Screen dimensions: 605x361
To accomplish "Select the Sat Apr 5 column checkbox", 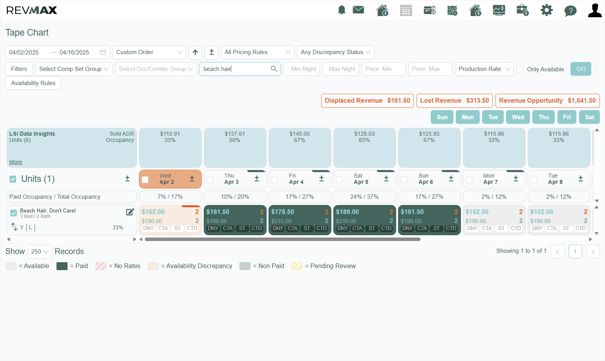I will pos(340,180).
